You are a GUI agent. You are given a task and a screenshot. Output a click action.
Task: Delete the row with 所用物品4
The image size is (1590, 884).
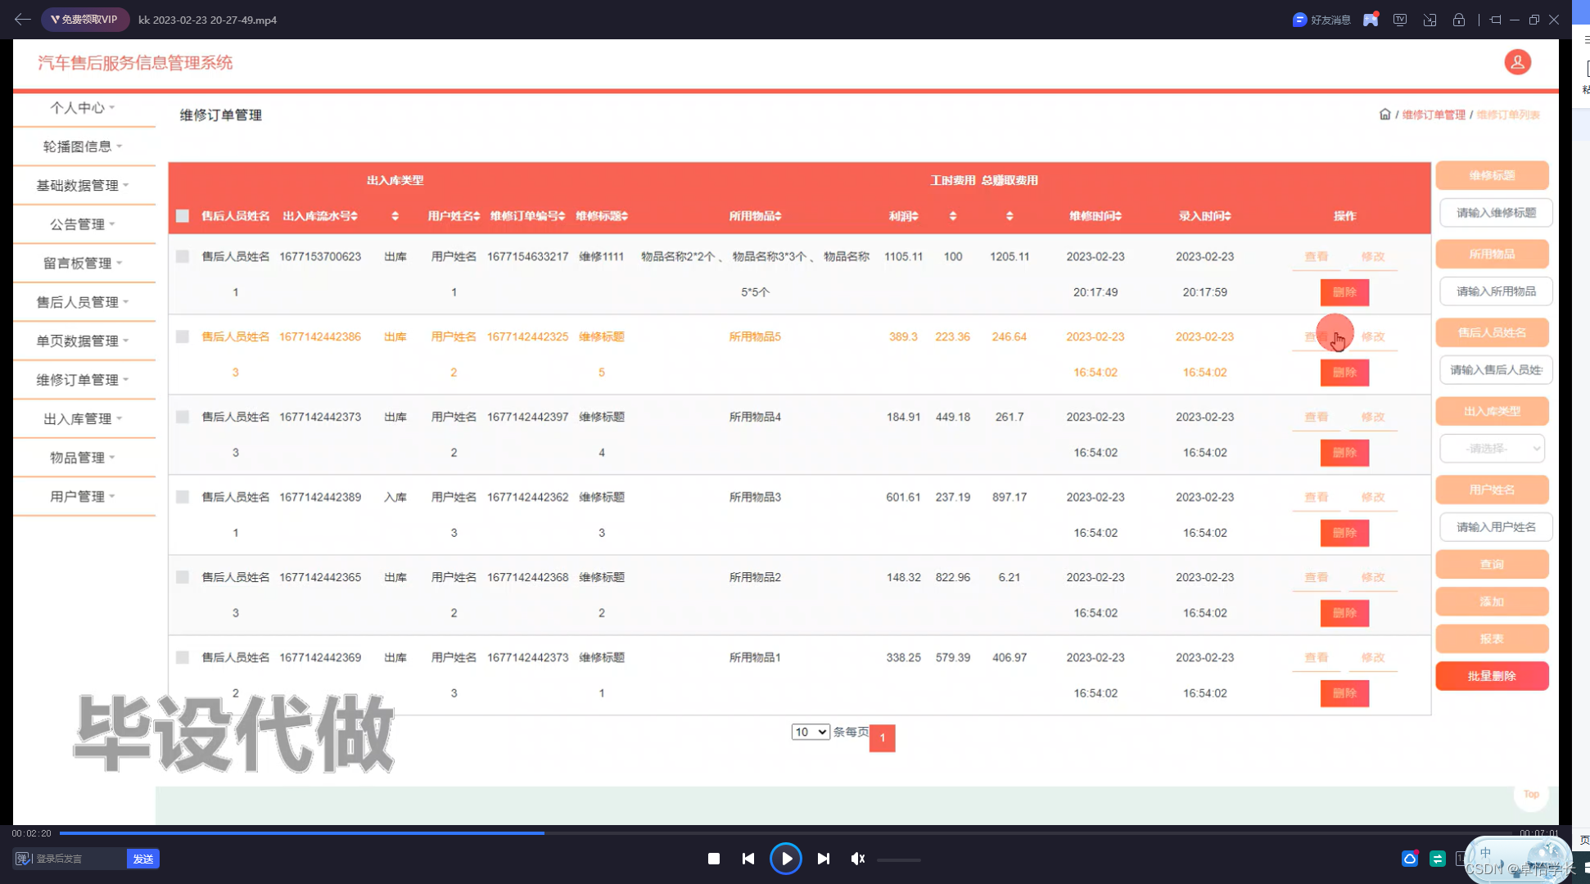click(x=1344, y=453)
